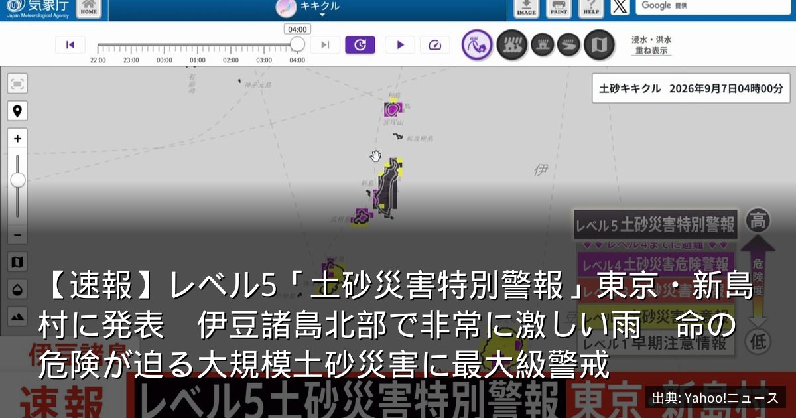Click the location pin icon
796x418 pixels.
[17, 111]
